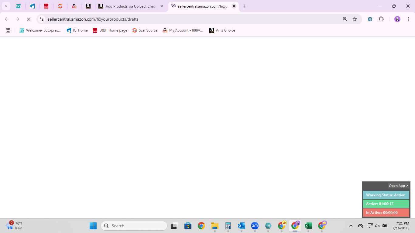The height and width of the screenshot is (233, 415).
Task: Open the clock showing 7:21 PM
Action: 401,226
